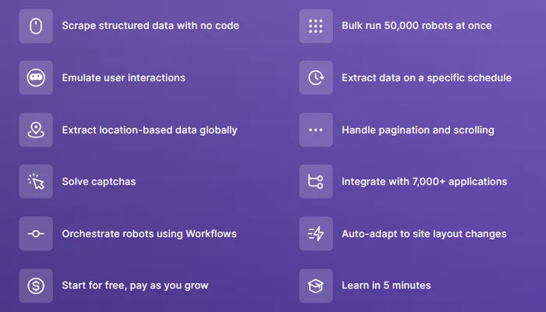This screenshot has height=312, width=546.
Task: Click the integration branch icon
Action: click(x=316, y=182)
